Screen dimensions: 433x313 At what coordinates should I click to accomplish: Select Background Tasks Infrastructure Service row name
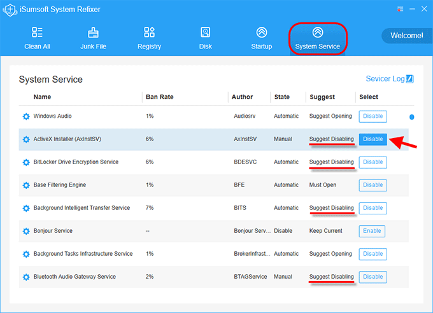coord(83,254)
